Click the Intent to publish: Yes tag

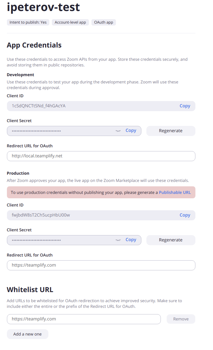28,22
